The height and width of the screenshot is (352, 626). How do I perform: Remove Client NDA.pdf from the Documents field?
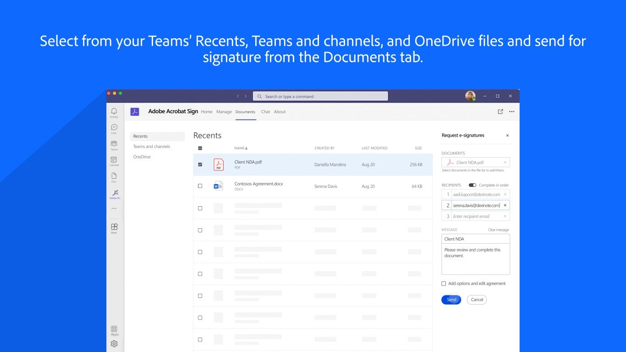[x=505, y=162]
